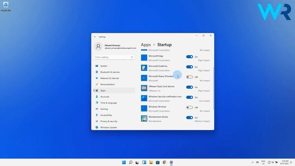Click Eduard Arnautu account name
This screenshot has height=166, width=295.
point(112,45)
